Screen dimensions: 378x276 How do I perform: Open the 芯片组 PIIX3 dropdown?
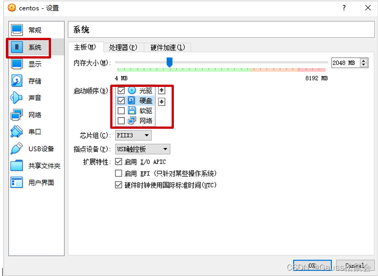coord(133,135)
